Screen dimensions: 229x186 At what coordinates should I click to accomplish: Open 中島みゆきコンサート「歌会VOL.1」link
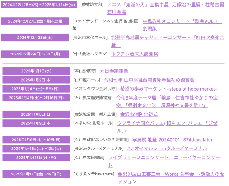point(182,21)
